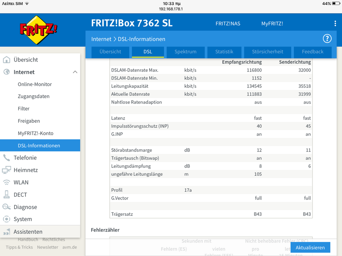Open FRITZ!NAS from the header

(228, 23)
